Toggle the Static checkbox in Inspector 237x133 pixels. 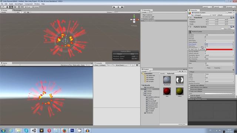(227, 13)
